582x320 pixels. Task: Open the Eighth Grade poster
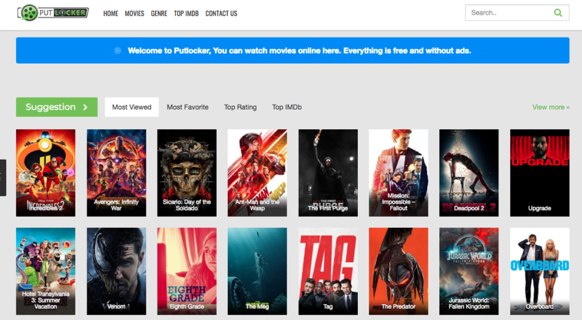186,271
